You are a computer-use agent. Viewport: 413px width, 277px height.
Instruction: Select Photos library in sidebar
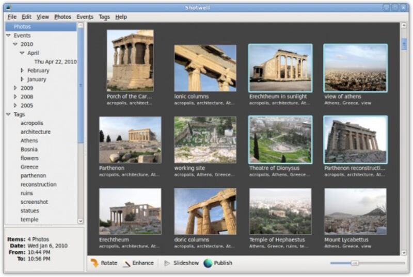coord(22,27)
